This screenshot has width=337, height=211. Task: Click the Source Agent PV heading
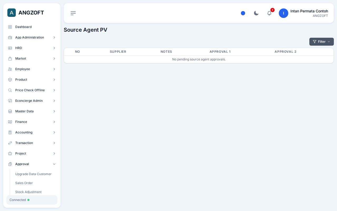point(86,30)
